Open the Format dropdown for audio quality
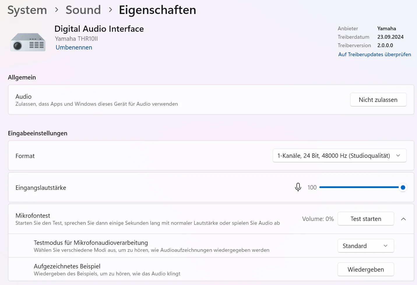This screenshot has width=417, height=285. coord(339,156)
